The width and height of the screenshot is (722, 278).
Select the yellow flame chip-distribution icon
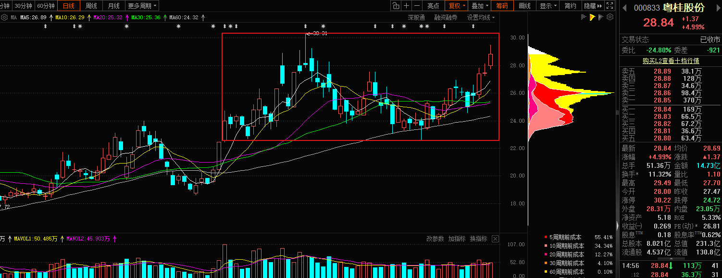(593, 17)
